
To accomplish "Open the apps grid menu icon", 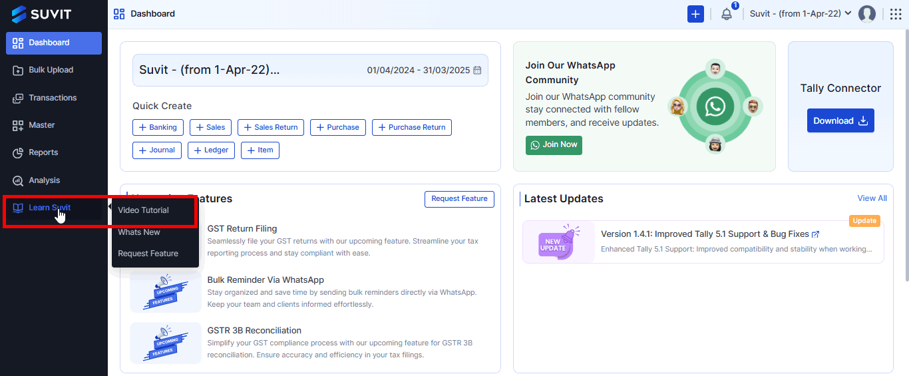I will coord(896,14).
